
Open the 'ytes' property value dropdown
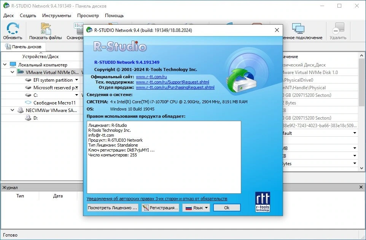[355, 163]
